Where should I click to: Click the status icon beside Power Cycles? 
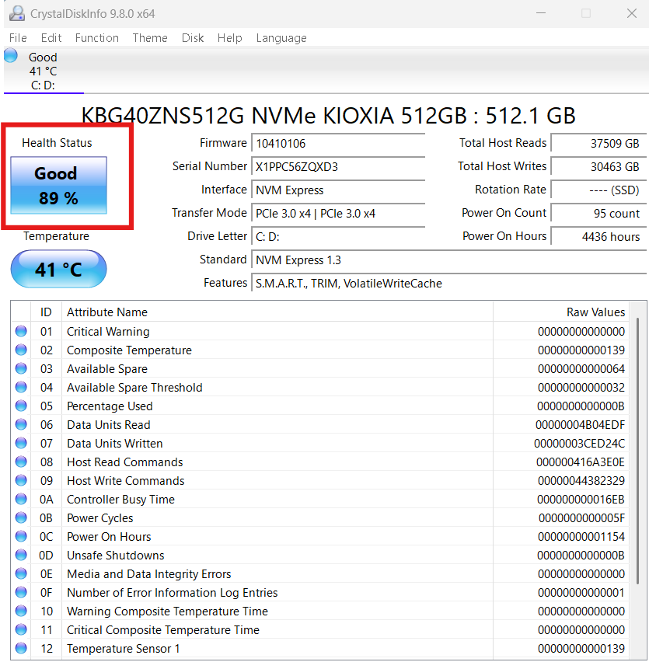click(19, 517)
